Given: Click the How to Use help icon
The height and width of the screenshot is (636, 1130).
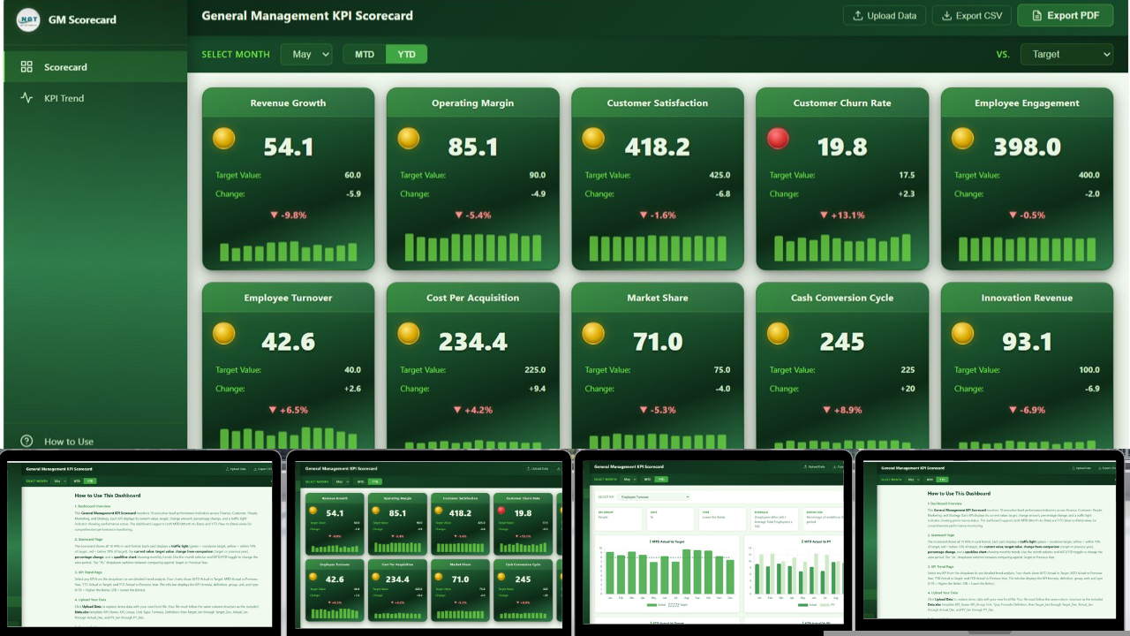Looking at the screenshot, I should tap(26, 442).
